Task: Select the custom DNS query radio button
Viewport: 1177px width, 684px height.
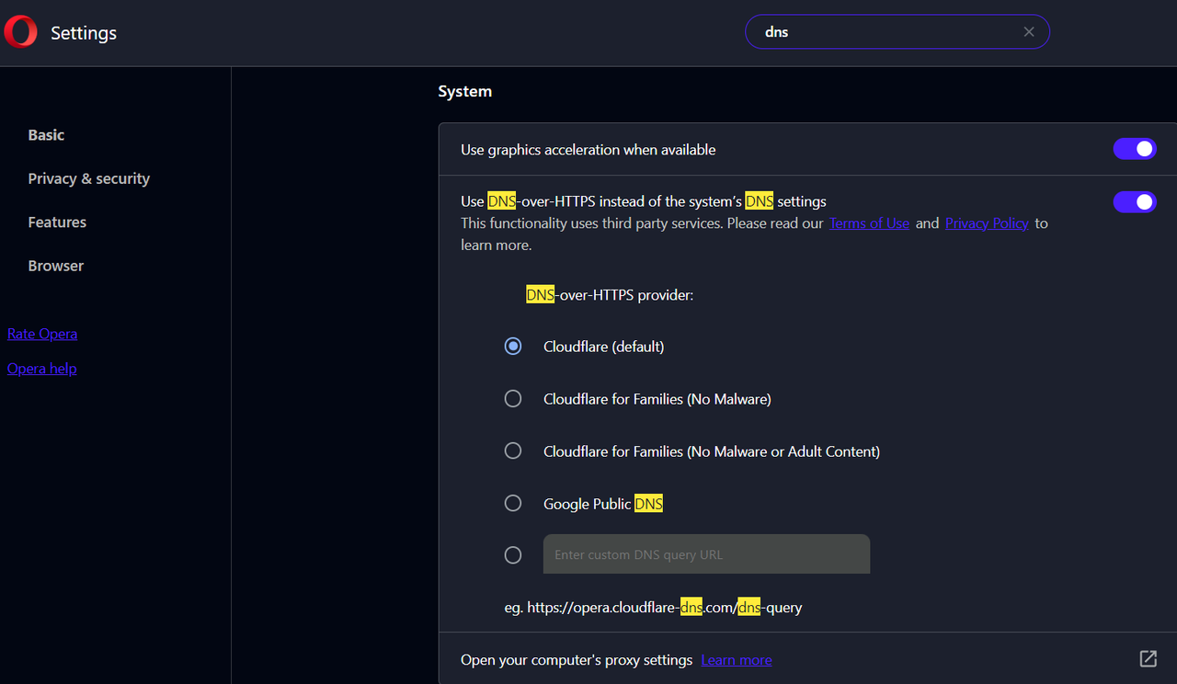Action: [513, 555]
